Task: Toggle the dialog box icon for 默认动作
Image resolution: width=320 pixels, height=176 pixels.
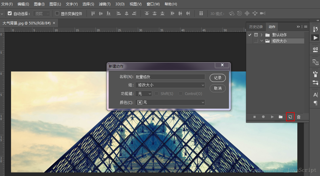Action: (x=256, y=35)
